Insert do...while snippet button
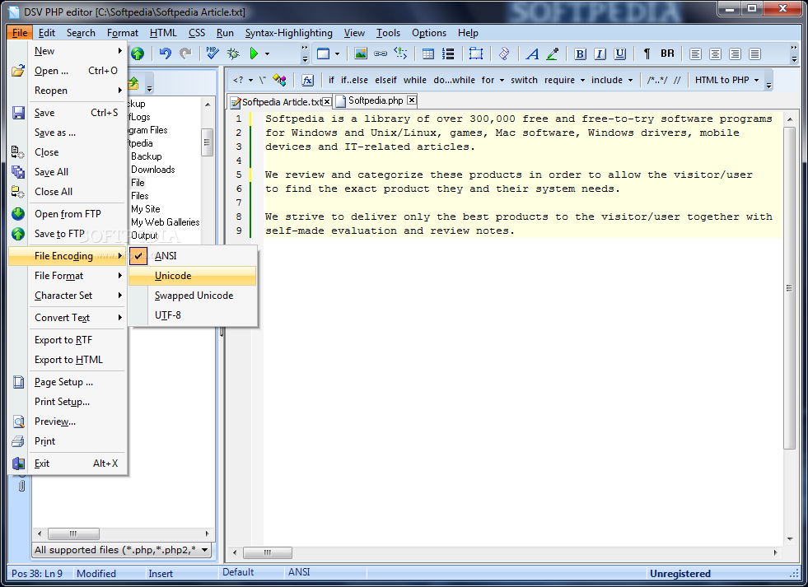The width and height of the screenshot is (808, 587). coord(454,81)
